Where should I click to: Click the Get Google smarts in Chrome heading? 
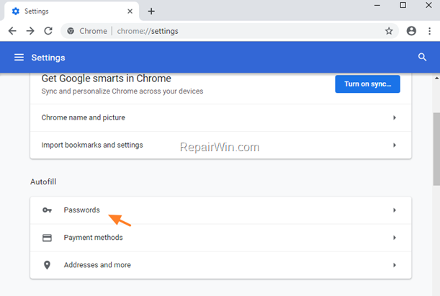click(106, 79)
